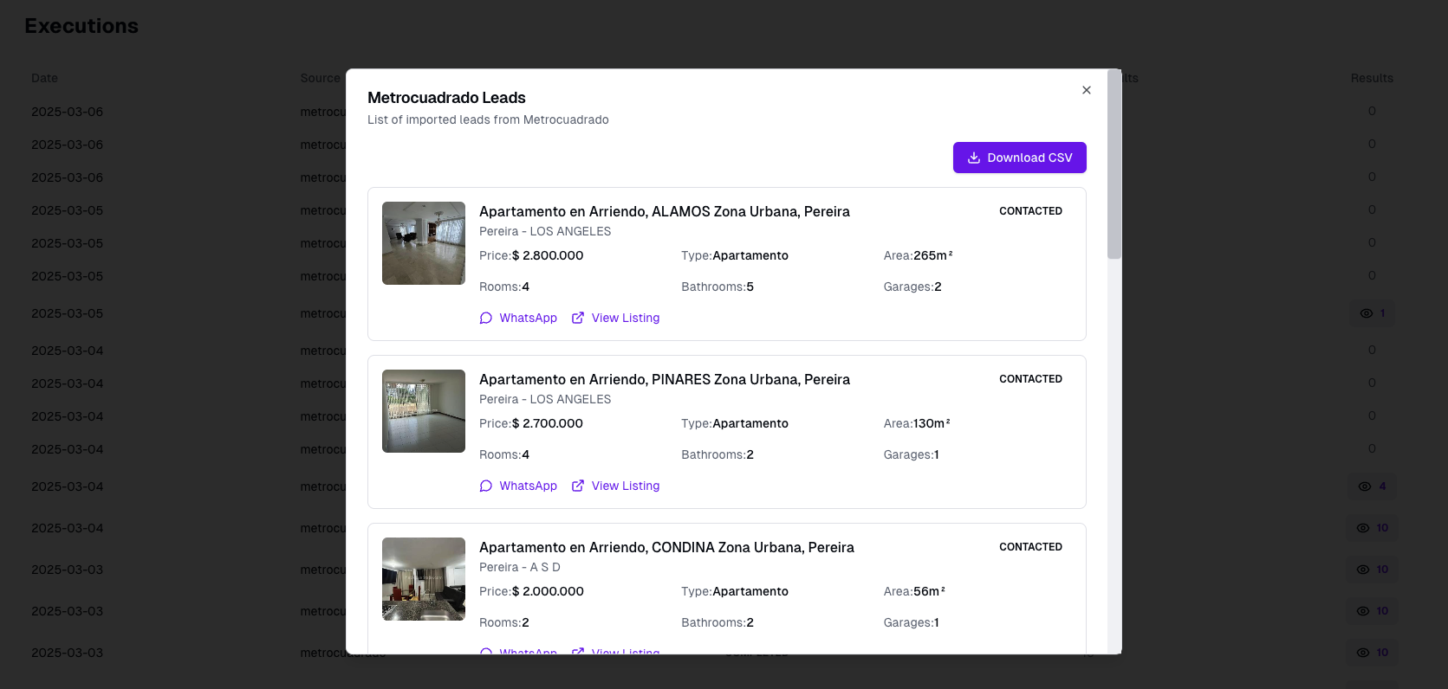Click the area value 265m²
This screenshot has width=1448, height=689.
(933, 255)
